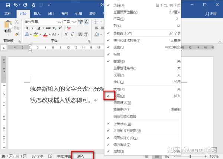Apply Subscript formatting

[x=54, y=28]
